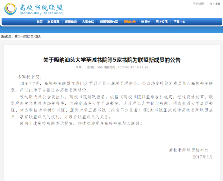Click 加入收藏 link at top right

pyautogui.click(x=215, y=4)
